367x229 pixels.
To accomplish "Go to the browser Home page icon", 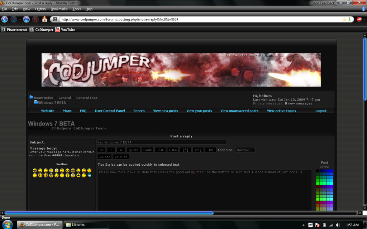I will coord(44,19).
